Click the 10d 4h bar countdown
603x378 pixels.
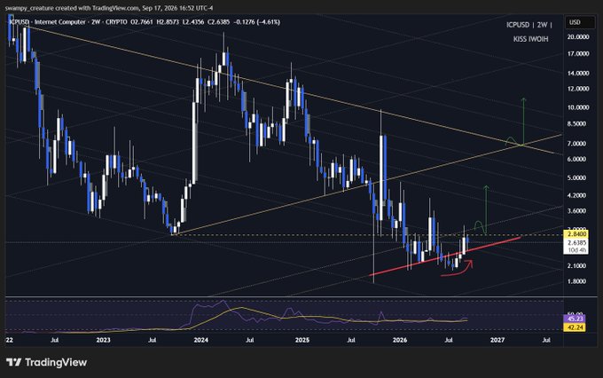tap(576, 250)
